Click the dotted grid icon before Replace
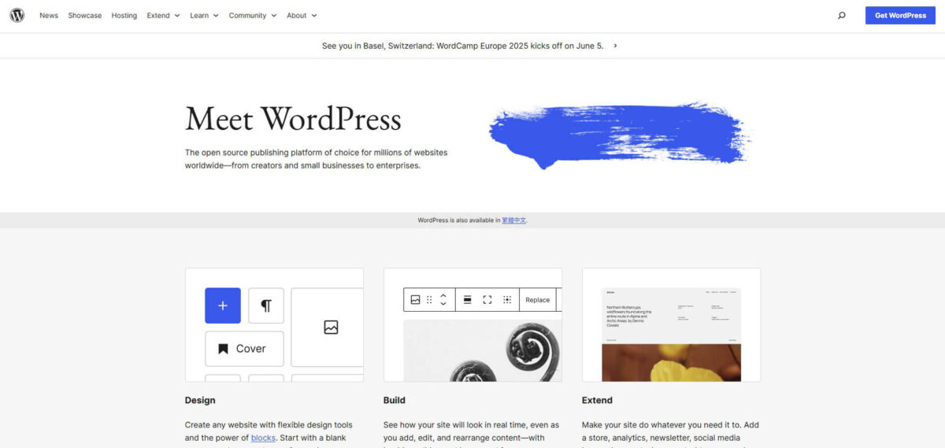Viewport: 945px width, 448px height. point(507,299)
